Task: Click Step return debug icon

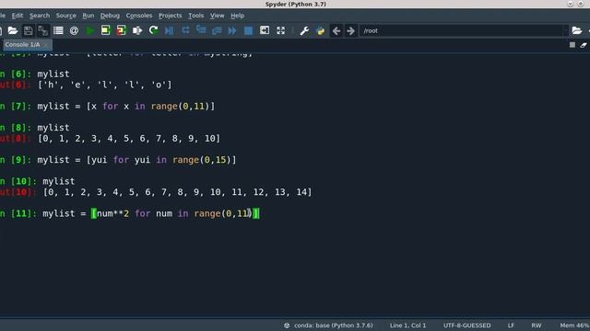Action: tap(217, 30)
